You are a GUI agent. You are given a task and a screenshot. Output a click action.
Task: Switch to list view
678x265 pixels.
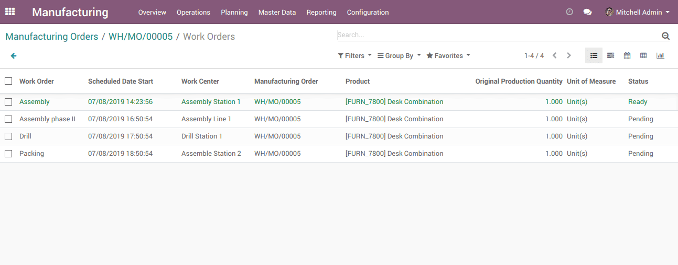click(594, 55)
